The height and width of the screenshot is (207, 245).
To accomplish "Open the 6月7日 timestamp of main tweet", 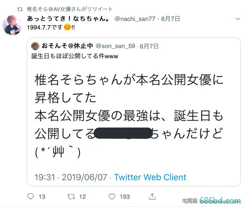I will (171, 19).
